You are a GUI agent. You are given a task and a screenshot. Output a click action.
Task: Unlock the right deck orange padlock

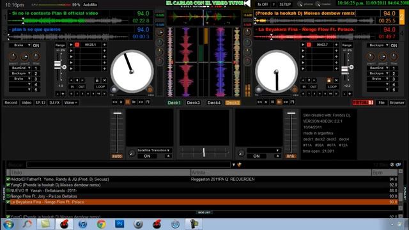pos(329,80)
